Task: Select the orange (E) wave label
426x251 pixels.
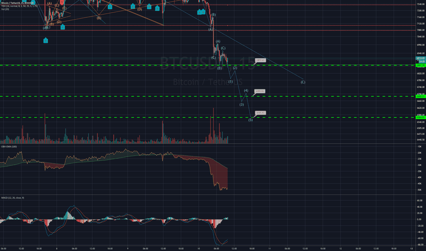Action: [64, 8]
